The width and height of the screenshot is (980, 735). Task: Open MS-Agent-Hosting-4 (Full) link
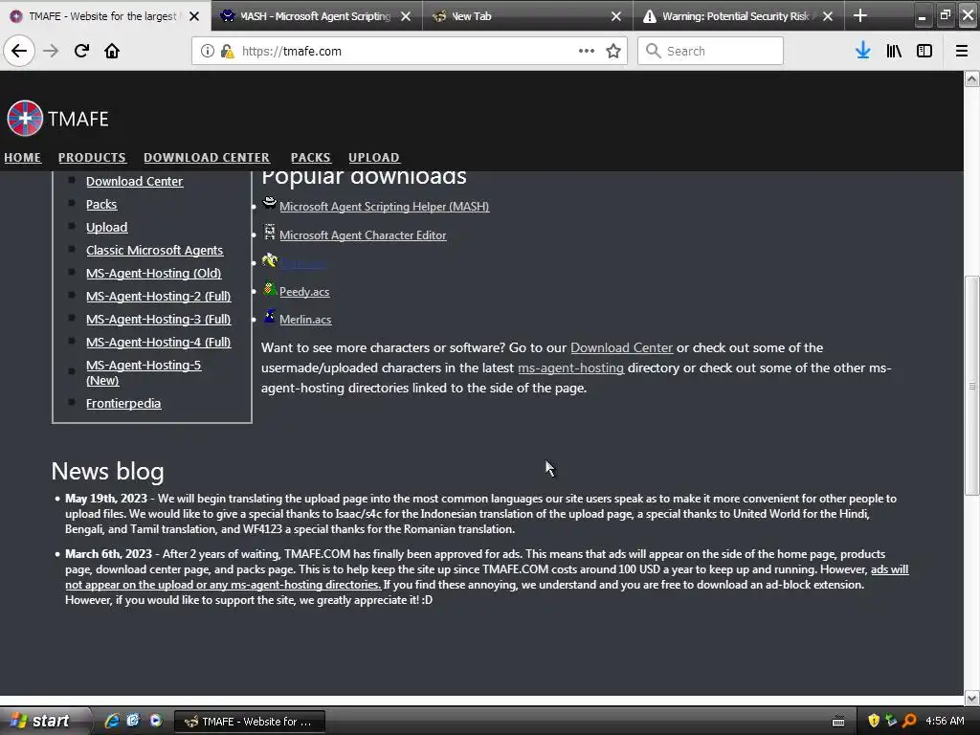click(159, 343)
